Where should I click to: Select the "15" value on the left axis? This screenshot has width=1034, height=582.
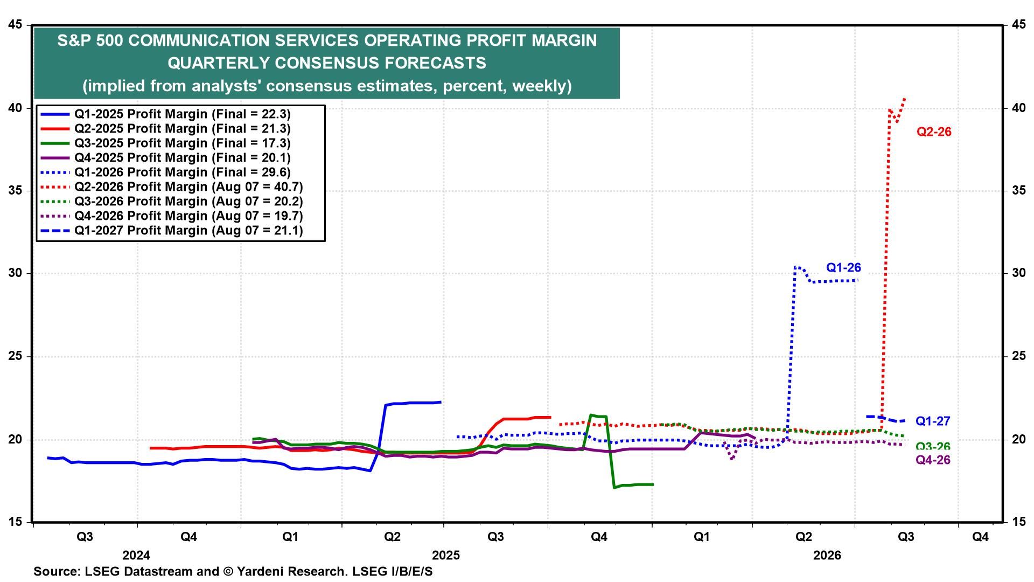click(16, 522)
